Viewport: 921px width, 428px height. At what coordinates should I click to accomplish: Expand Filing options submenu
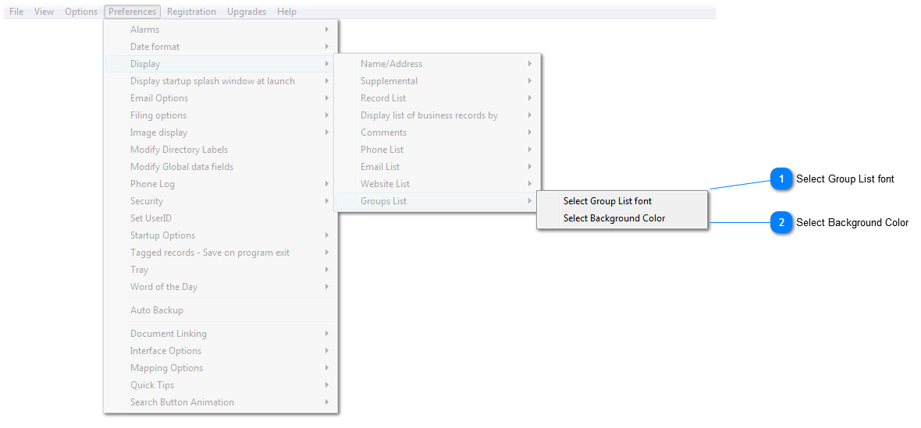pos(221,115)
